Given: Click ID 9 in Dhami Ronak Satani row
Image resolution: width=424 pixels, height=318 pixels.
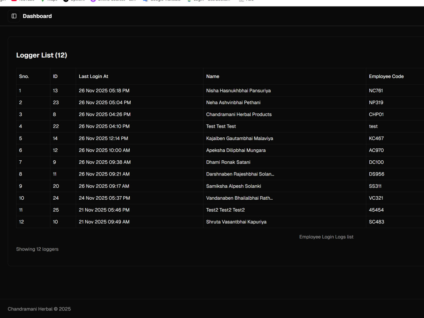Looking at the screenshot, I should (x=54, y=162).
